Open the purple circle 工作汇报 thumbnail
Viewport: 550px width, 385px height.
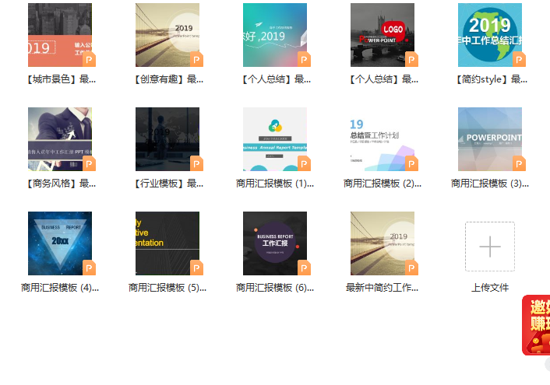tap(275, 243)
